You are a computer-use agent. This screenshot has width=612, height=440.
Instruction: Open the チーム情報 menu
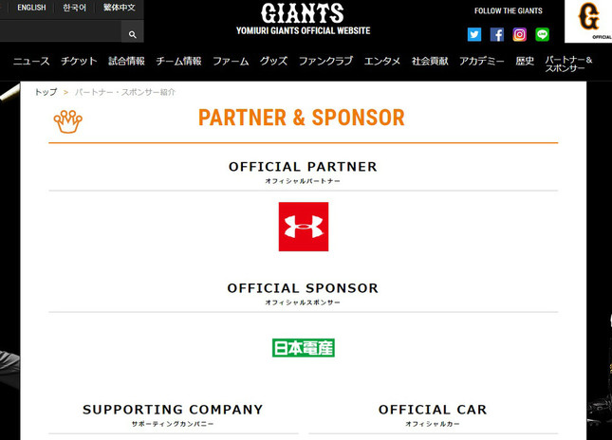[178, 62]
